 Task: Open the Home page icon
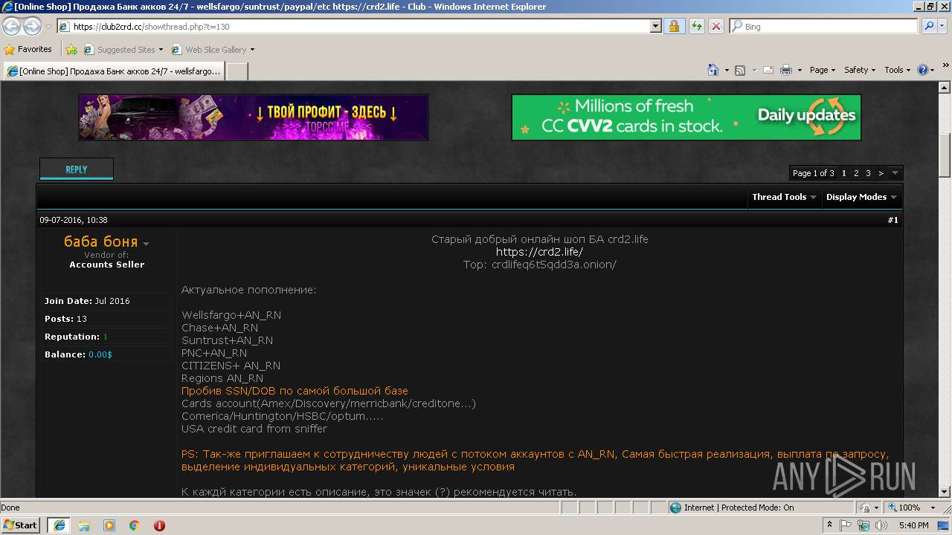tap(713, 70)
